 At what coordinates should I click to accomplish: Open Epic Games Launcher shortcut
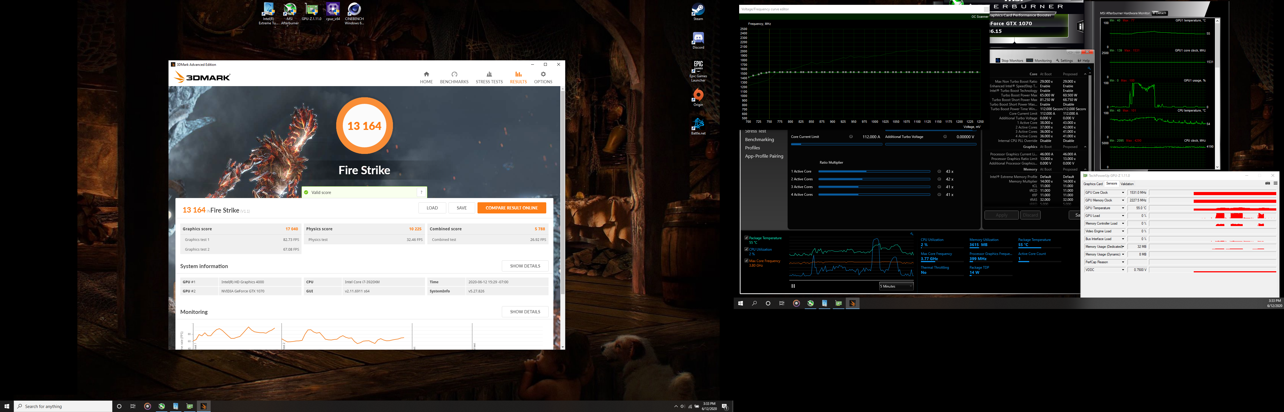point(698,71)
